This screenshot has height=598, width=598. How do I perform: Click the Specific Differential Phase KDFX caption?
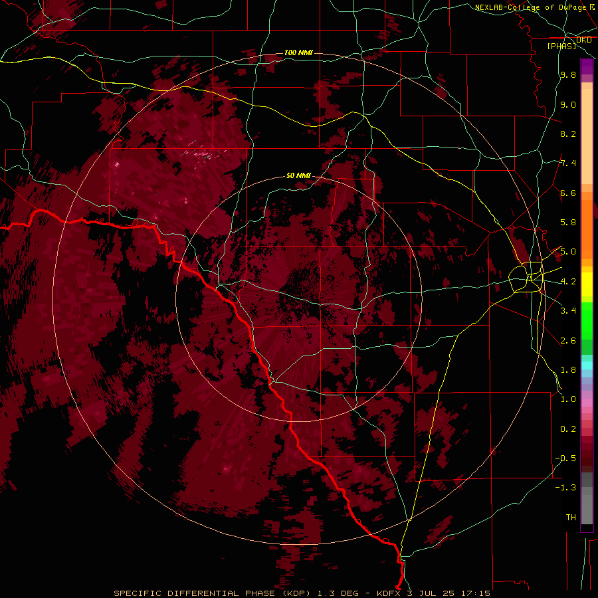(302, 593)
